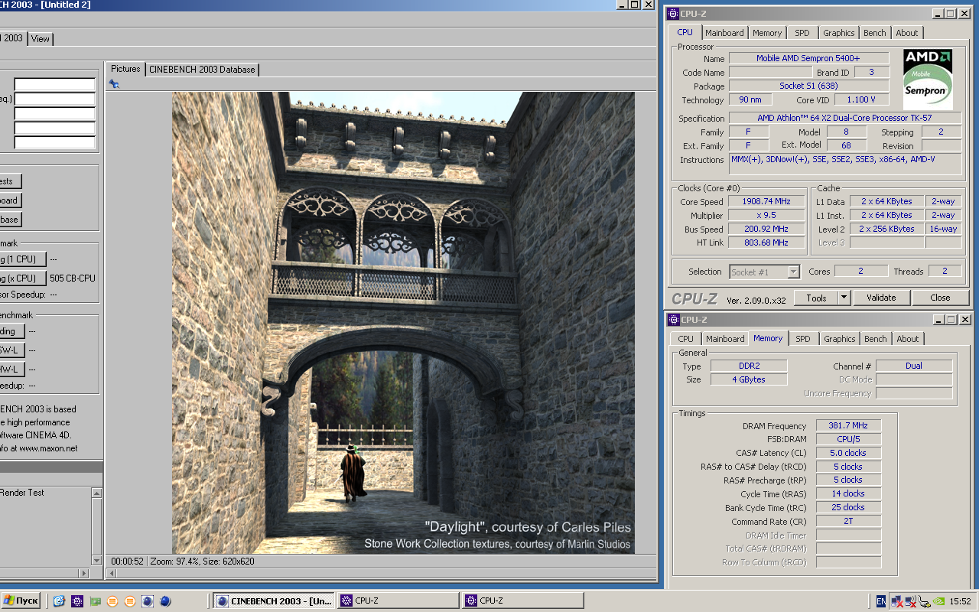The image size is (979, 612).
Task: Open the About tab in upper CPU-Z
Action: coord(907,33)
